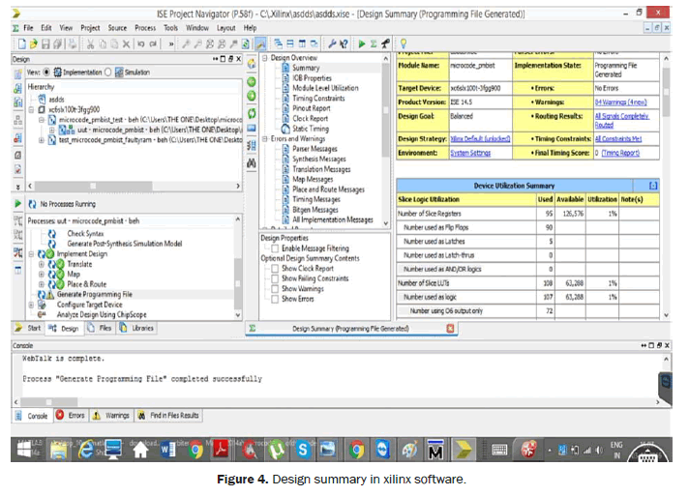The image size is (689, 496).
Task: Tick the Show Warnings checkbox
Action: (276, 289)
